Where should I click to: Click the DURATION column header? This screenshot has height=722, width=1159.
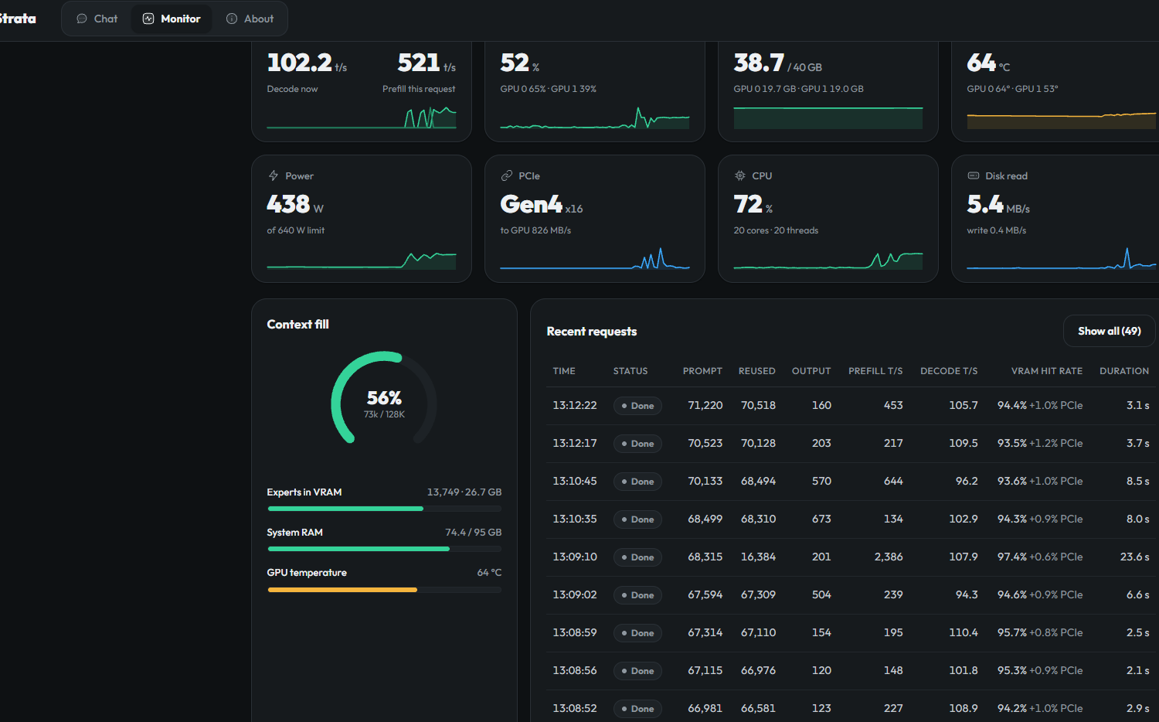pyautogui.click(x=1124, y=371)
